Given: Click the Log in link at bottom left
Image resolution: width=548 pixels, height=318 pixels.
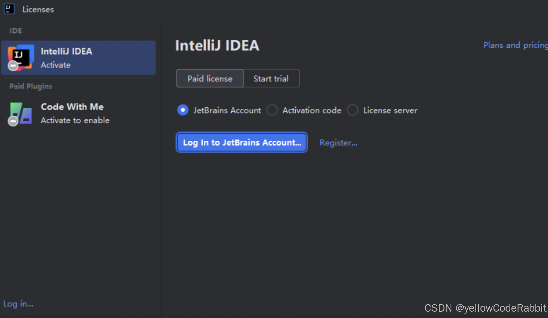Looking at the screenshot, I should [x=18, y=304].
